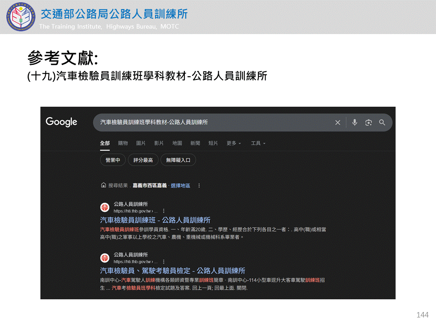Toggle the 營業中 filter chip
Viewport: 436px width, 327px height.
click(113, 160)
